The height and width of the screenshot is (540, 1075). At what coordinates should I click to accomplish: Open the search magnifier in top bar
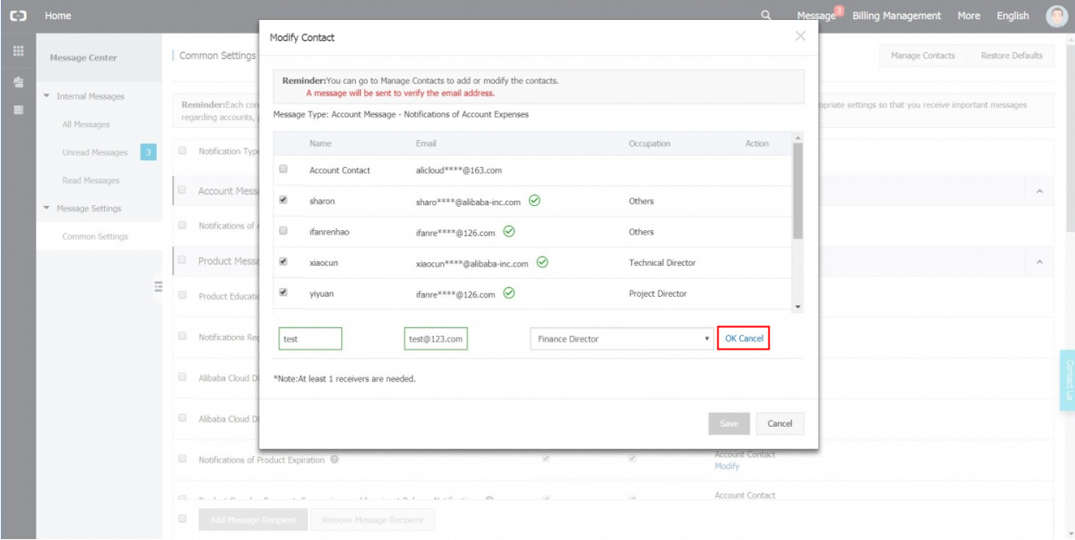[766, 16]
